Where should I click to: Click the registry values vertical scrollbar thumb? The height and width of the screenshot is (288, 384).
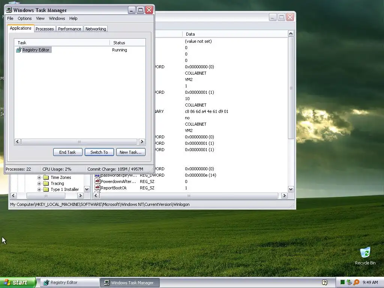291,88
